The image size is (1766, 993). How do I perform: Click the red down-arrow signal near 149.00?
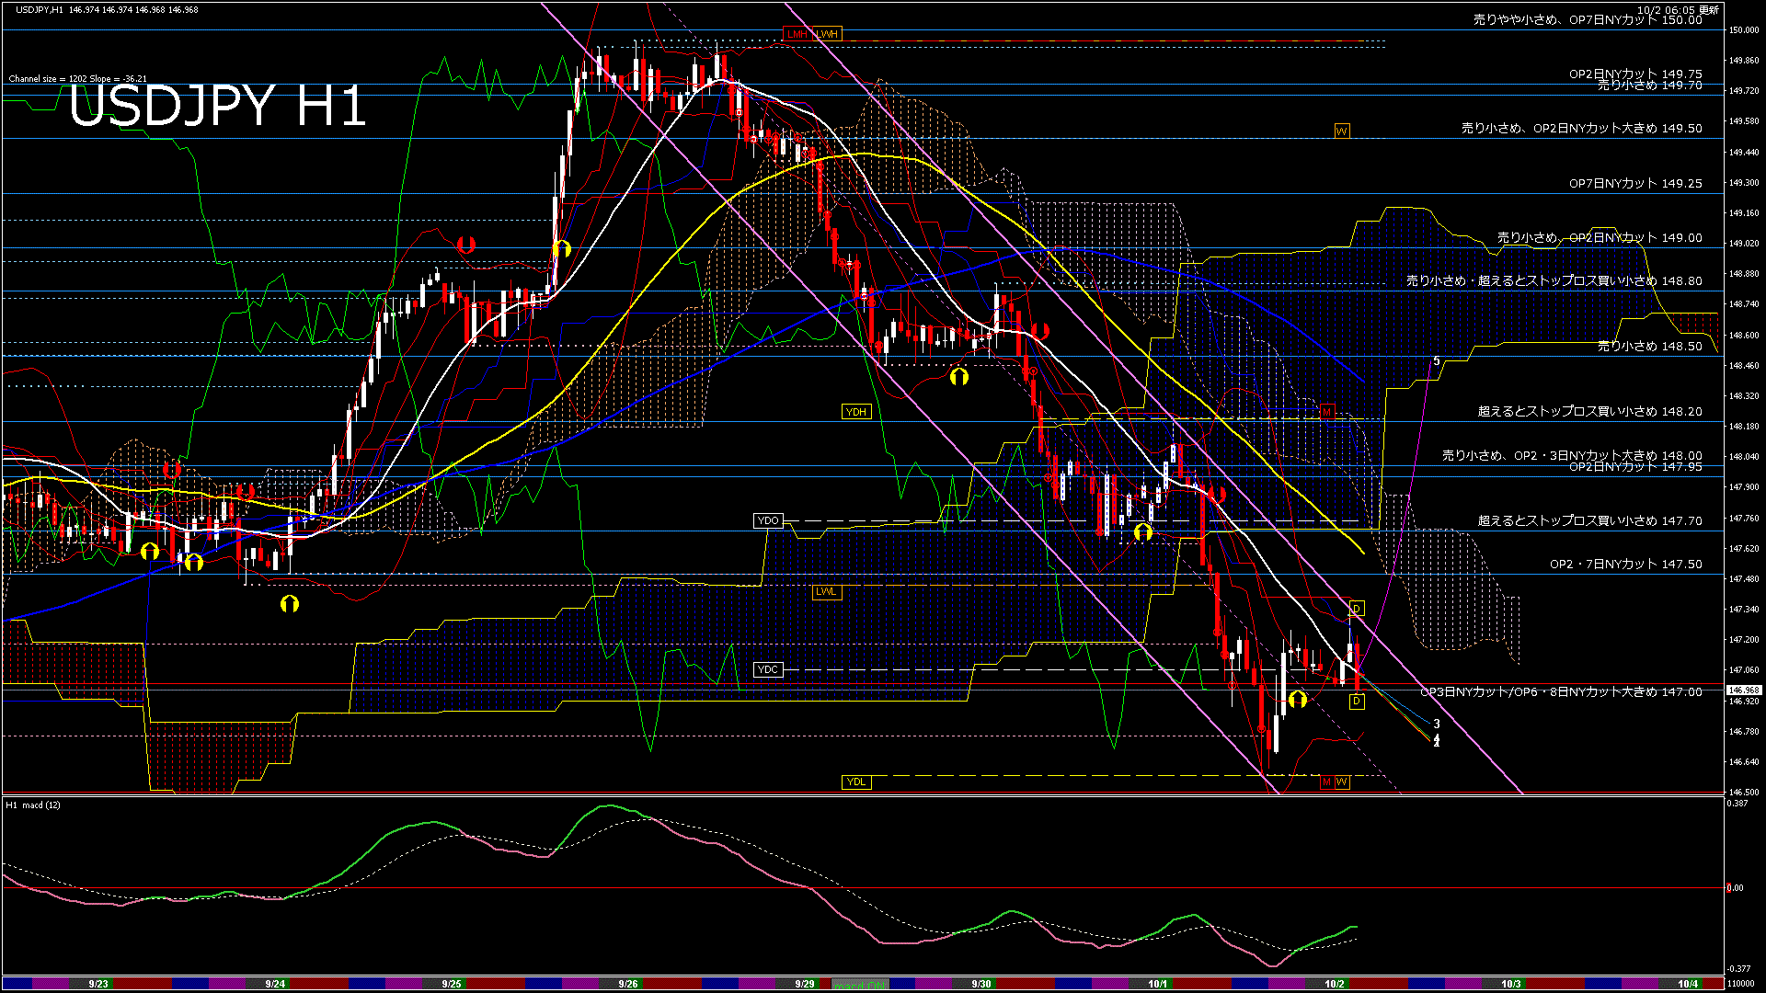(466, 245)
